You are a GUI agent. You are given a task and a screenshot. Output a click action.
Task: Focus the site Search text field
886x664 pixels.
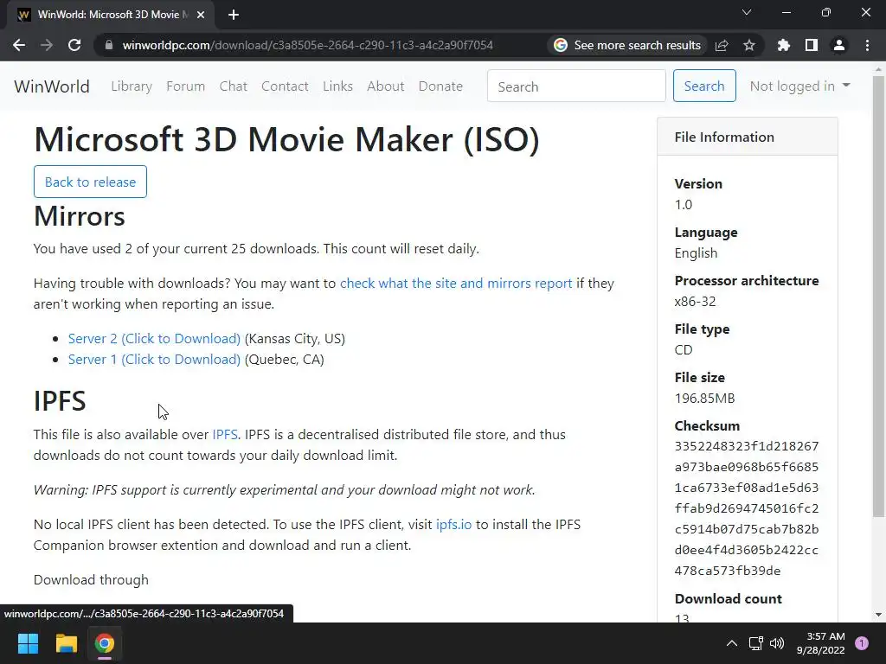[x=576, y=86]
